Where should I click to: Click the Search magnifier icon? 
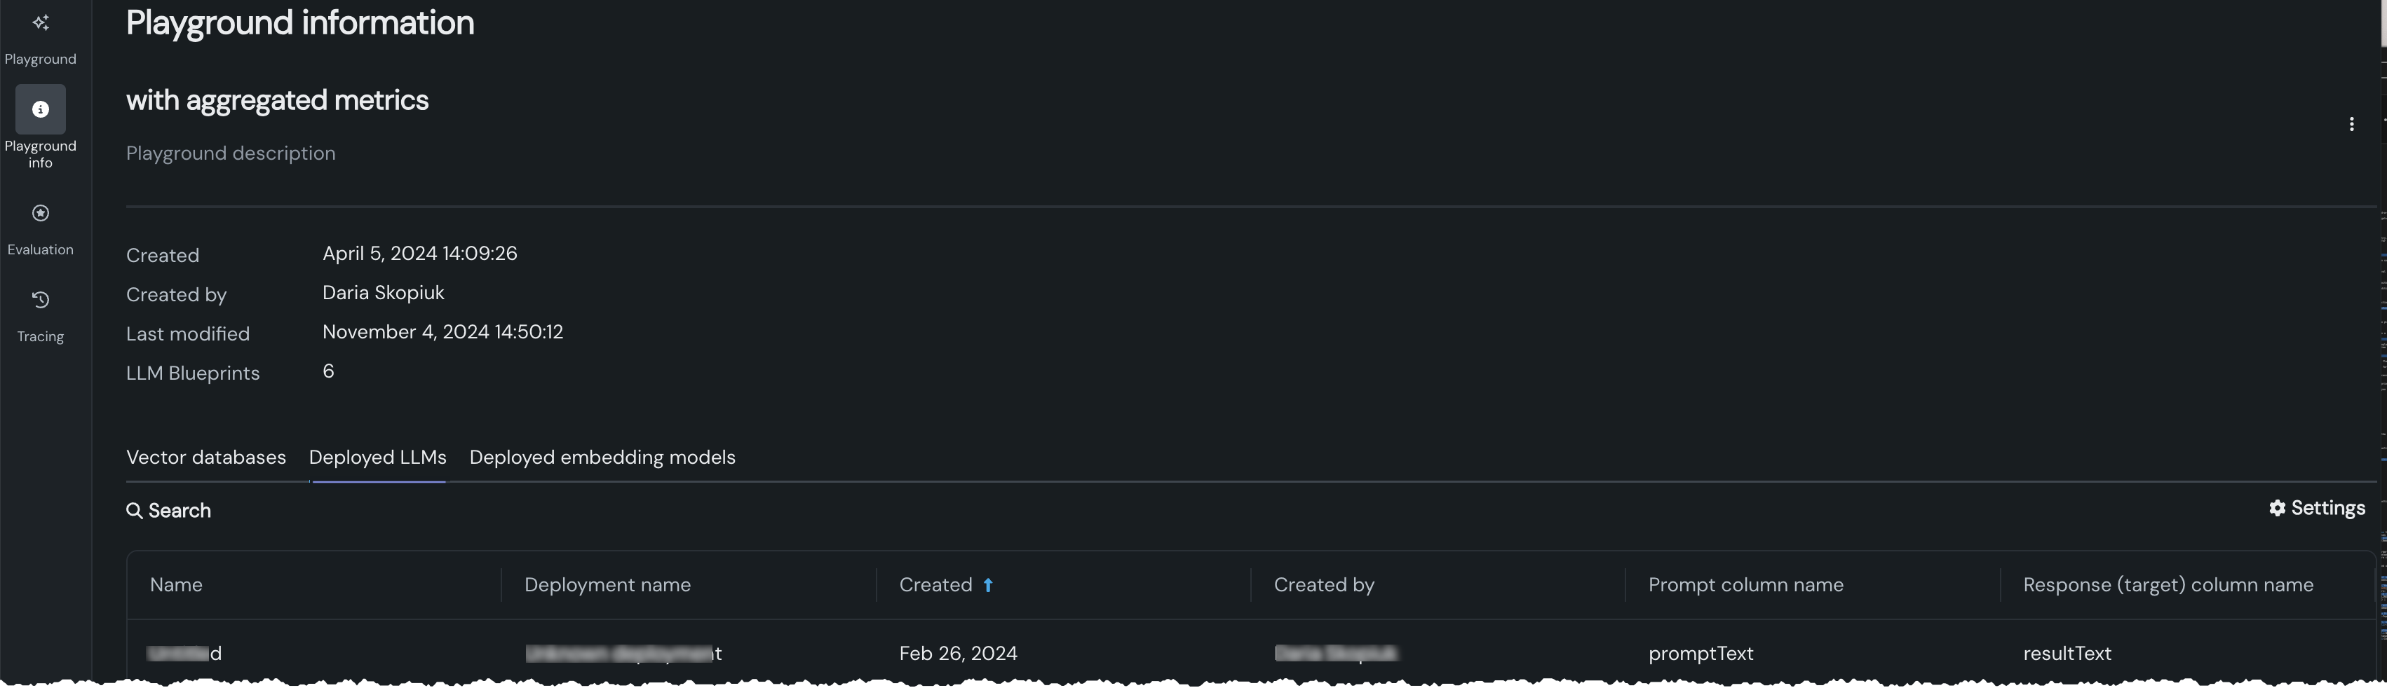[x=135, y=511]
